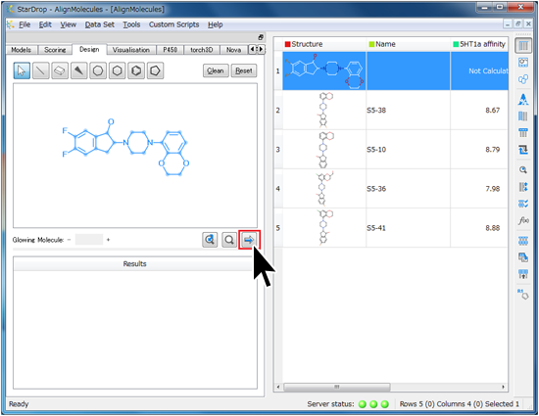539x416 pixels.
Task: Click the tab scroll right arrow
Action: (262, 49)
